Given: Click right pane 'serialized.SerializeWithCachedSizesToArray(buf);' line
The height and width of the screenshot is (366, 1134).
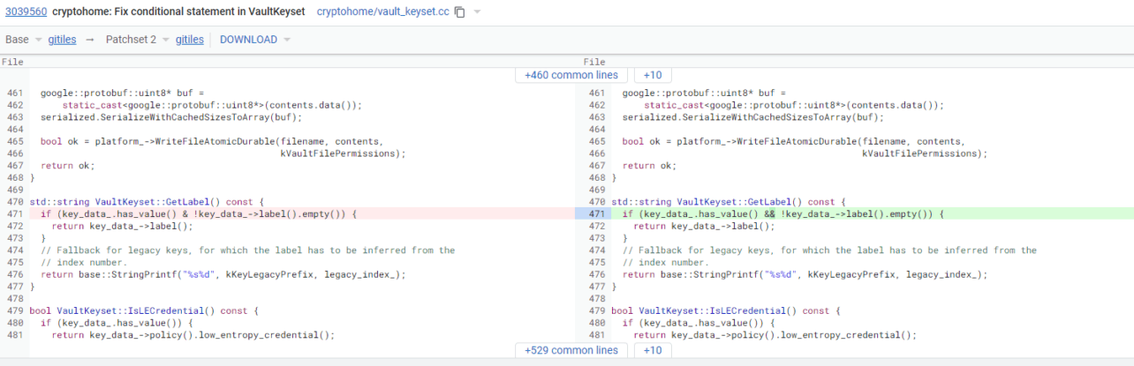Looking at the screenshot, I should point(752,117).
